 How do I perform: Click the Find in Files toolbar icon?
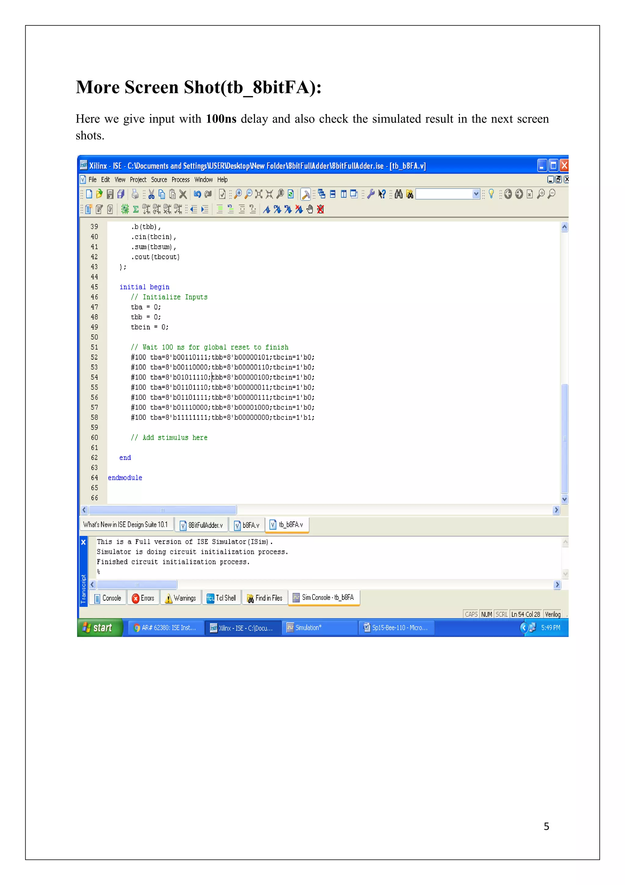click(x=410, y=194)
